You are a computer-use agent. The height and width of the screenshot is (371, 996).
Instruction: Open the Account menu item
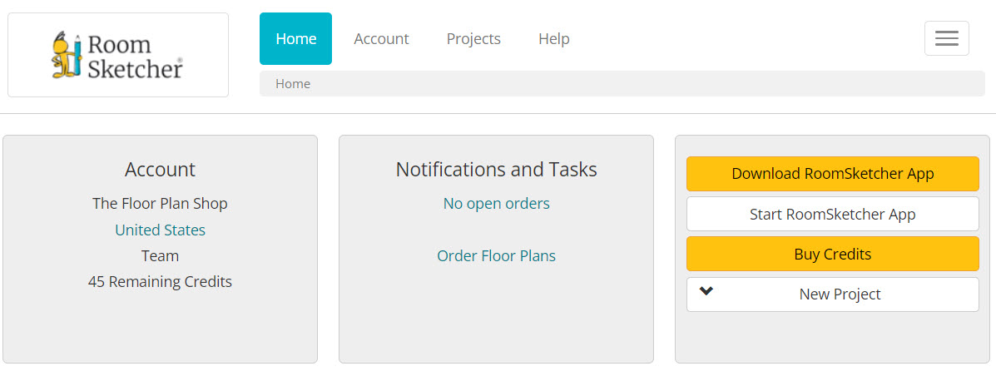tap(381, 39)
